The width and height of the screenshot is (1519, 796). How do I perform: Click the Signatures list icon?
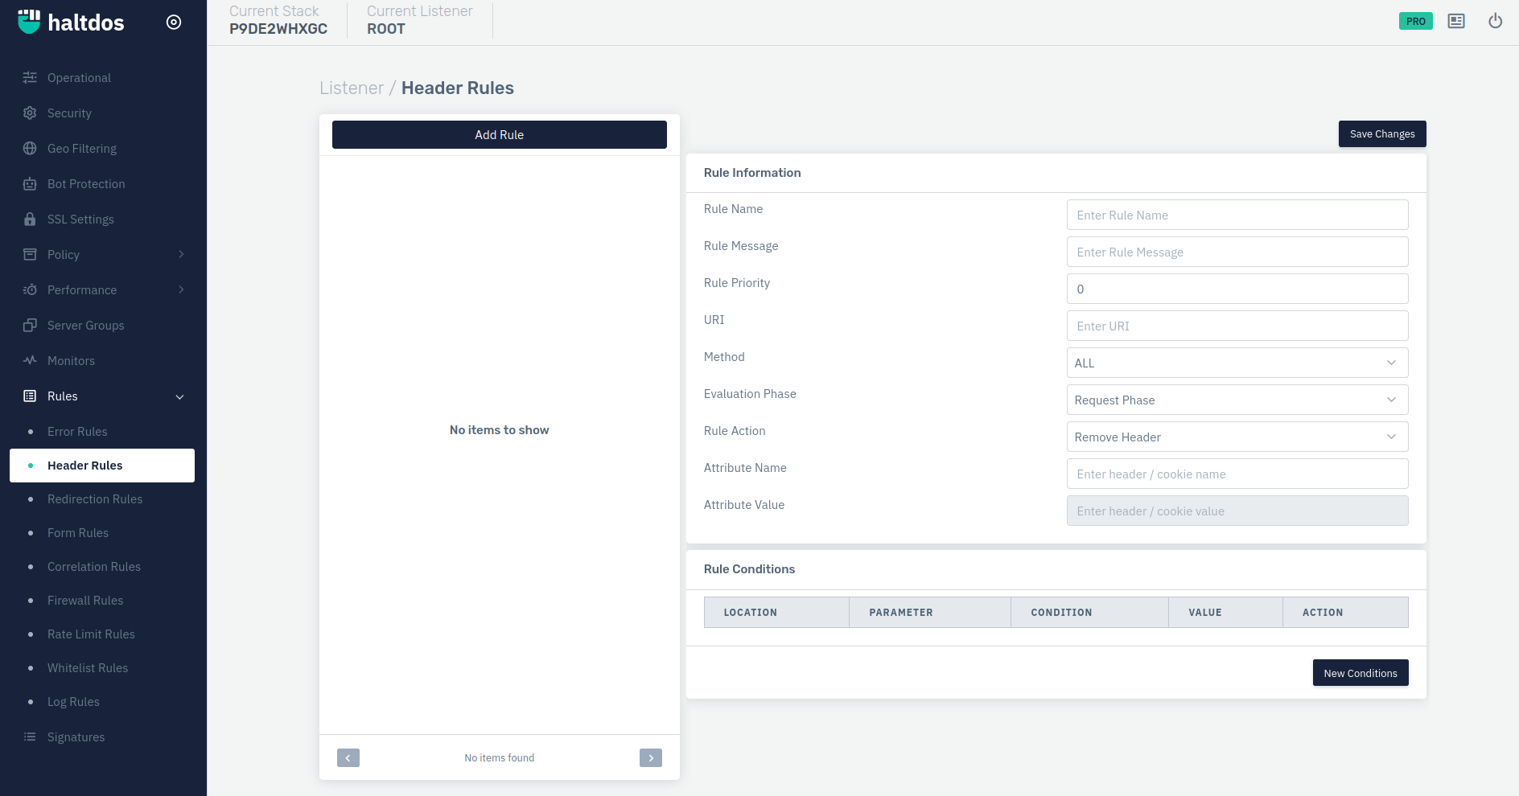30,737
